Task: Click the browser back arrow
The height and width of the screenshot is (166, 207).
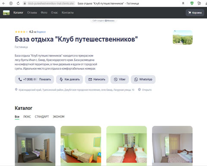Action: point(4,3)
